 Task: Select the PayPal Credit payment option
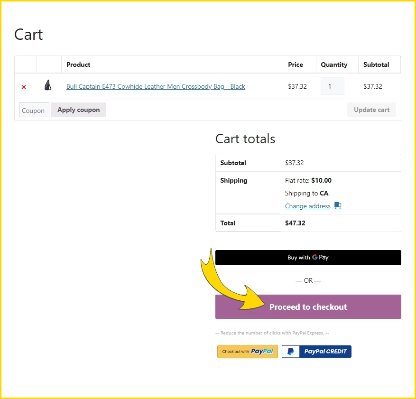(316, 352)
